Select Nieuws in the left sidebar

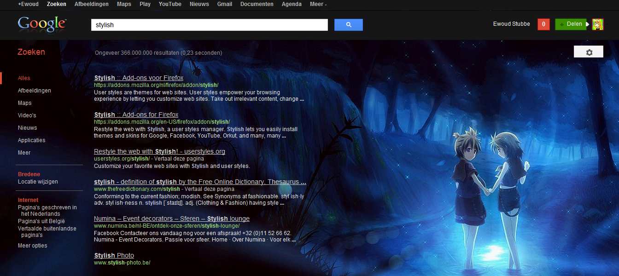[28, 128]
